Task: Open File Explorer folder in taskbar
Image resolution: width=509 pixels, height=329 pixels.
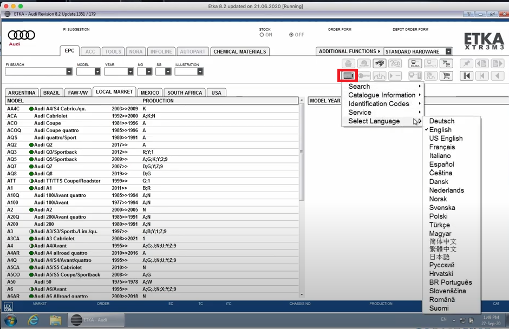Action: [56, 320]
